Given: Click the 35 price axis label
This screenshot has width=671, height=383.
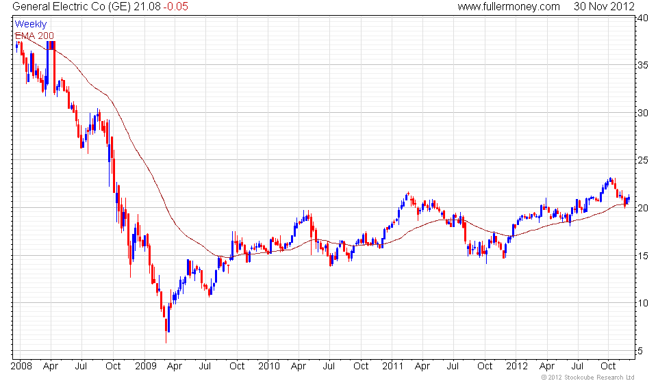Looking at the screenshot, I should pos(642,66).
